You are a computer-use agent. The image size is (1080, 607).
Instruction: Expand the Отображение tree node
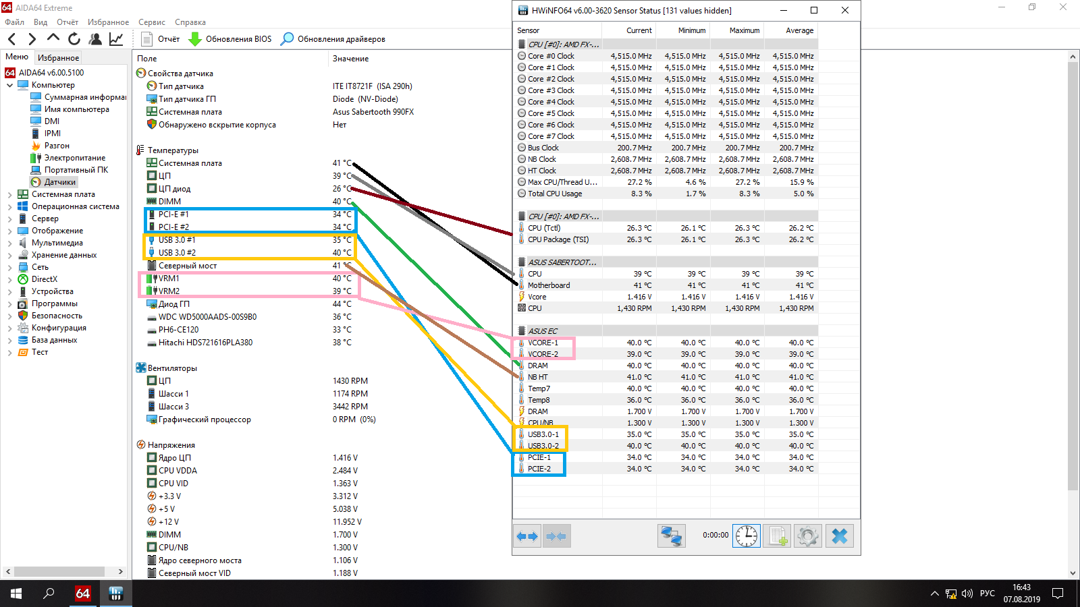coord(9,231)
